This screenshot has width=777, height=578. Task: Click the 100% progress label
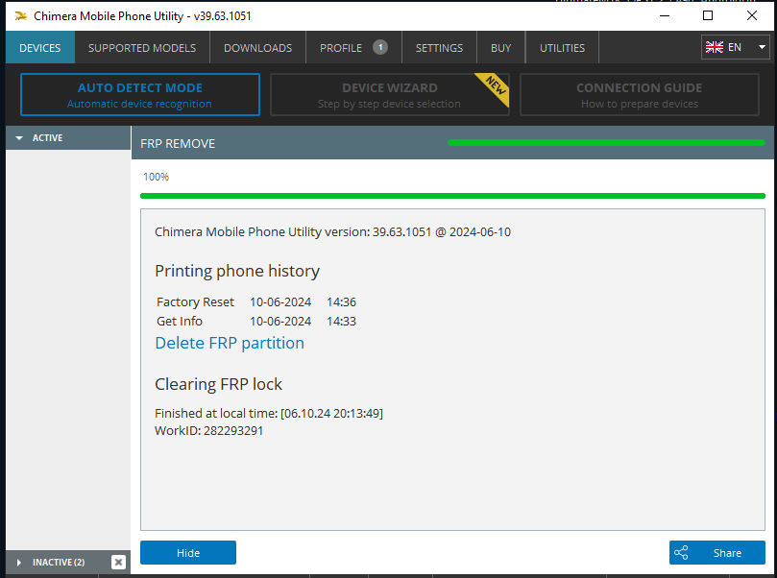point(156,177)
